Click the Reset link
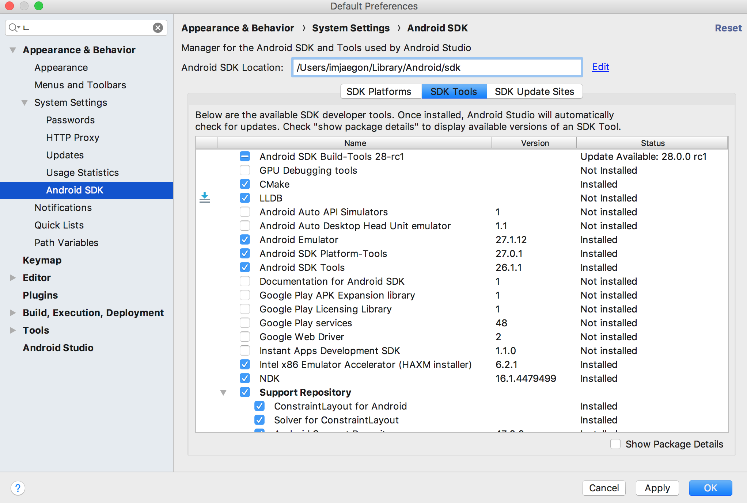Screen dimensions: 747x503 (728, 28)
